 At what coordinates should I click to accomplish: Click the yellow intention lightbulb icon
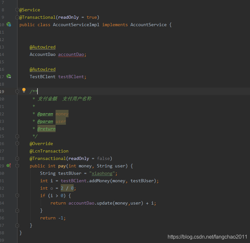(24, 90)
